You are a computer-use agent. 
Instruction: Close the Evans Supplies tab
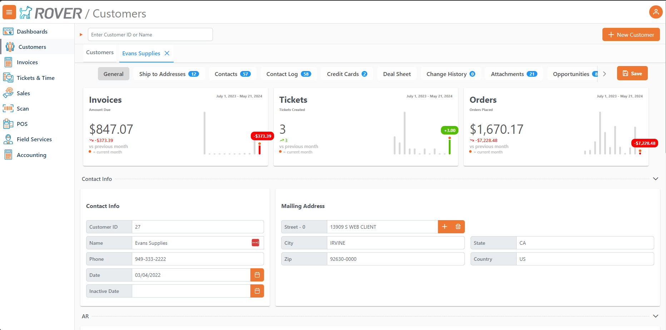tap(167, 53)
